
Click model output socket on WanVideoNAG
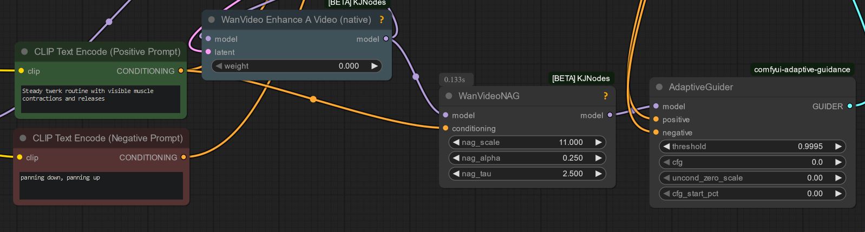point(610,115)
